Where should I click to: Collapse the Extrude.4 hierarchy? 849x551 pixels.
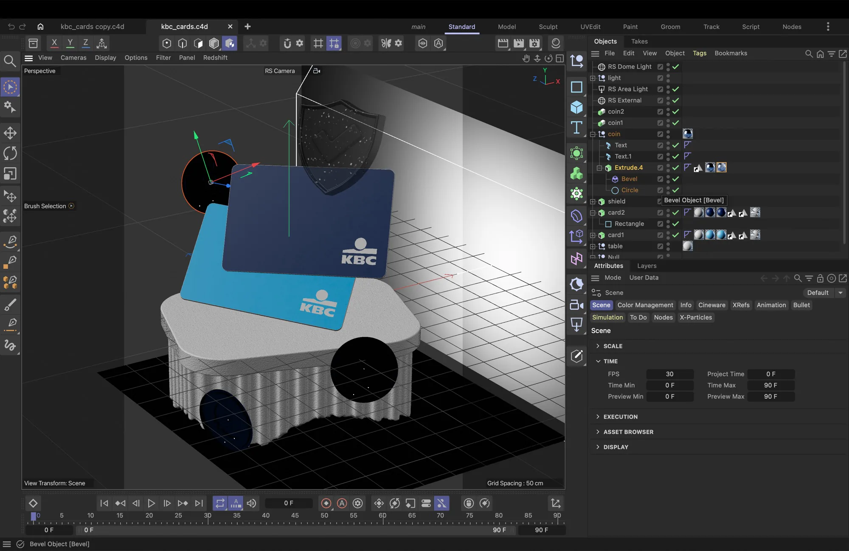pyautogui.click(x=599, y=168)
